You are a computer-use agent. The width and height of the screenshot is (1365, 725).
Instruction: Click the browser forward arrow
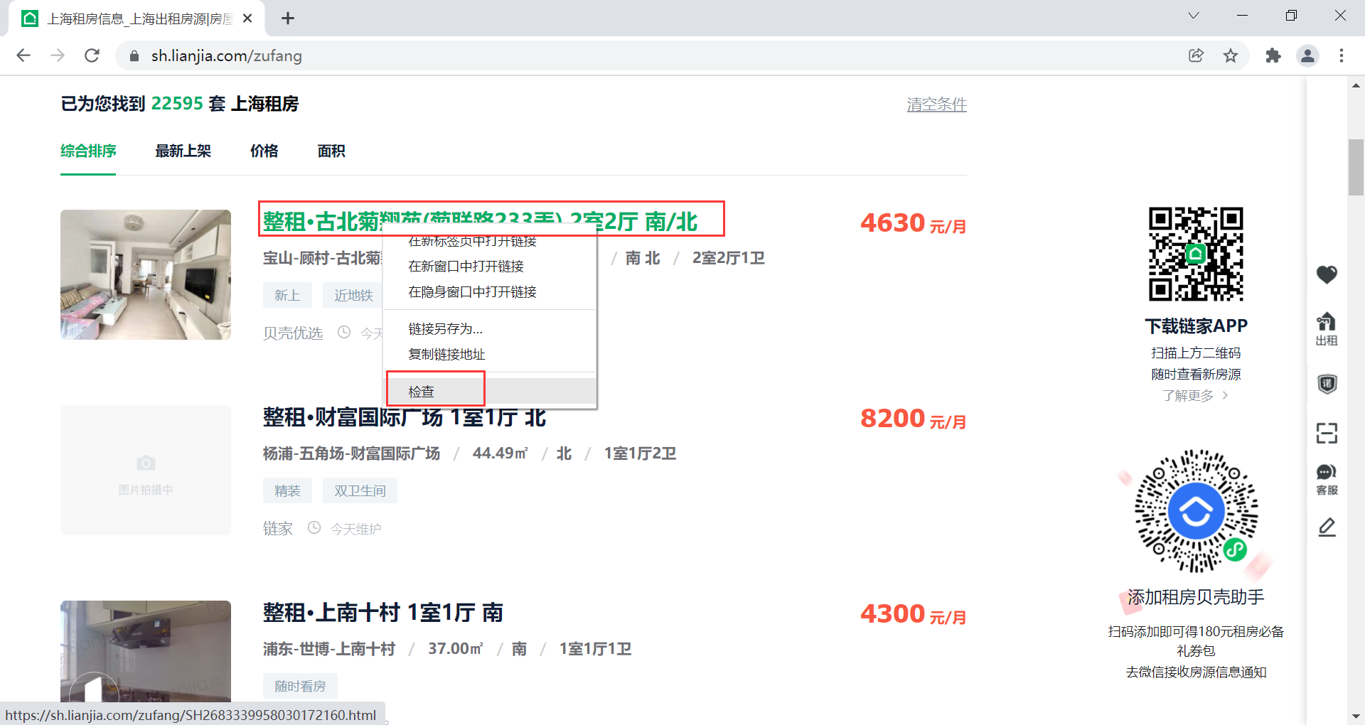[58, 55]
